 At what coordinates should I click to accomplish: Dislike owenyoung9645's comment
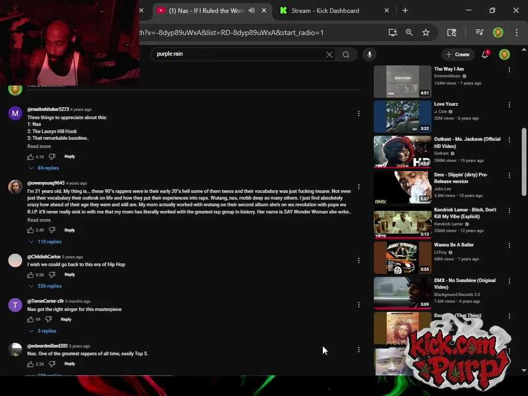(52, 230)
